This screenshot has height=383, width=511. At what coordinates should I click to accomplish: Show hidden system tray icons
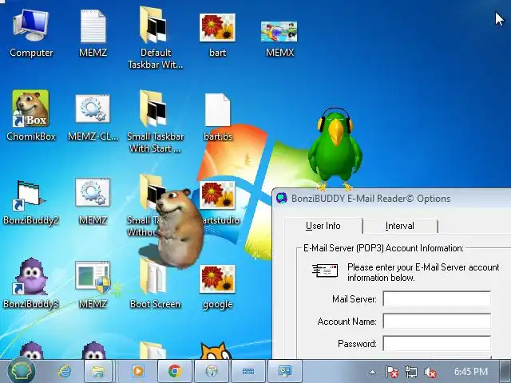373,372
